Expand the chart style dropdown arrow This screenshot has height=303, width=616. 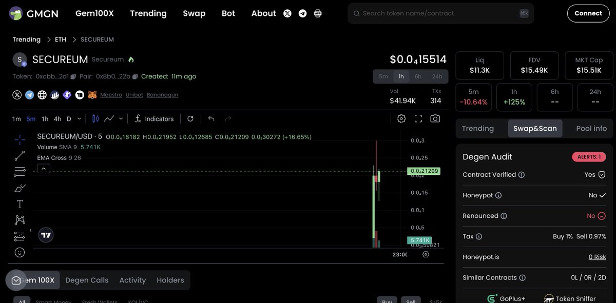121,118
